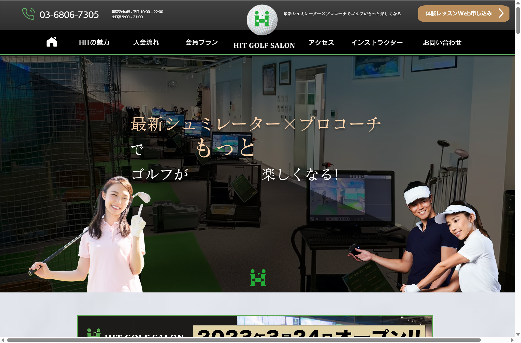Click the horizontal scrollbar left arrow

[x=3, y=340]
